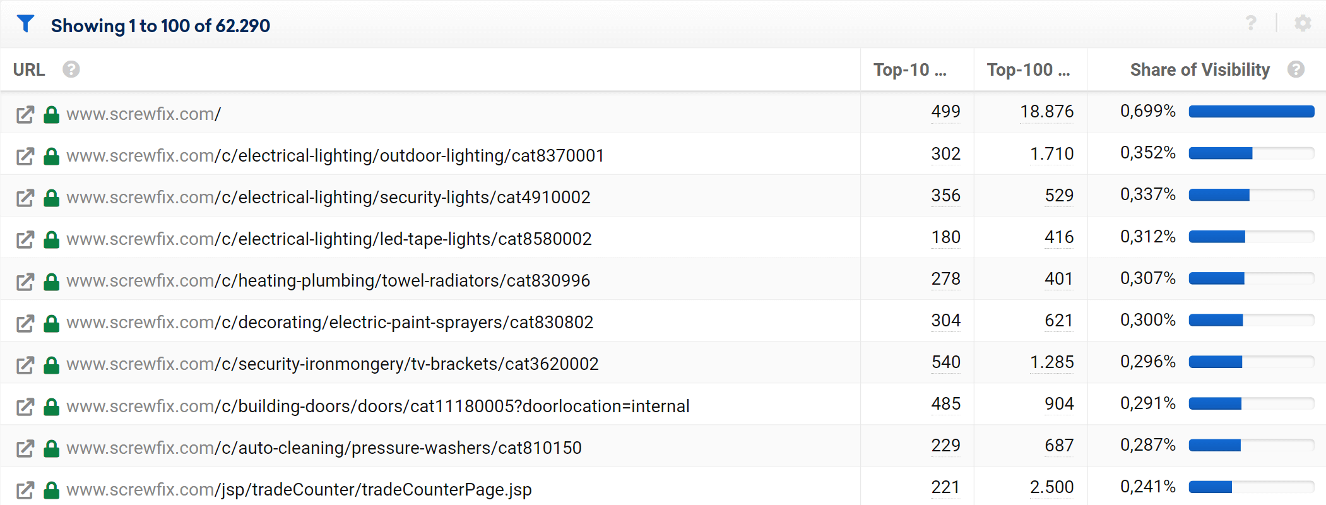1326x505 pixels.
Task: Open security-lights cat4910002 URL
Action: click(328, 198)
